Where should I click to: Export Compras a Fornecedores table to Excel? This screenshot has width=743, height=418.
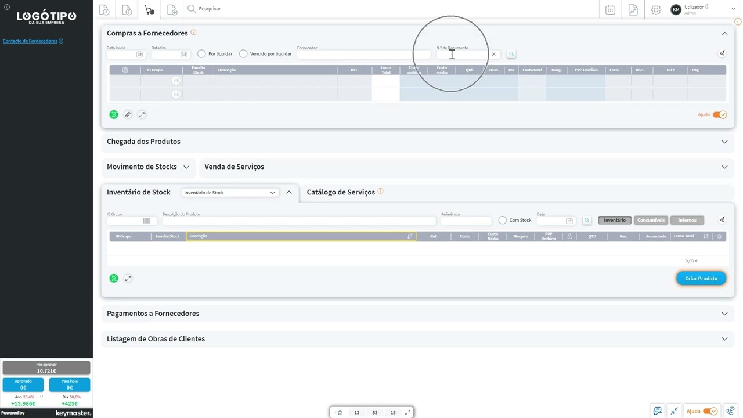pos(114,115)
